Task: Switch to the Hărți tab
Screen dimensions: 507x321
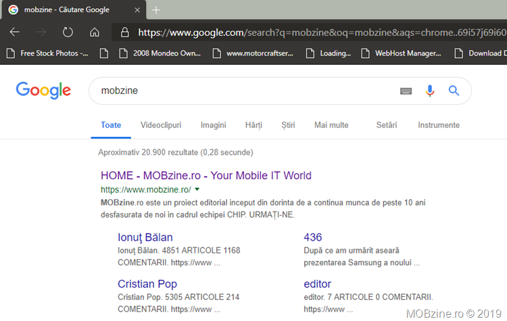Action: pyautogui.click(x=254, y=125)
